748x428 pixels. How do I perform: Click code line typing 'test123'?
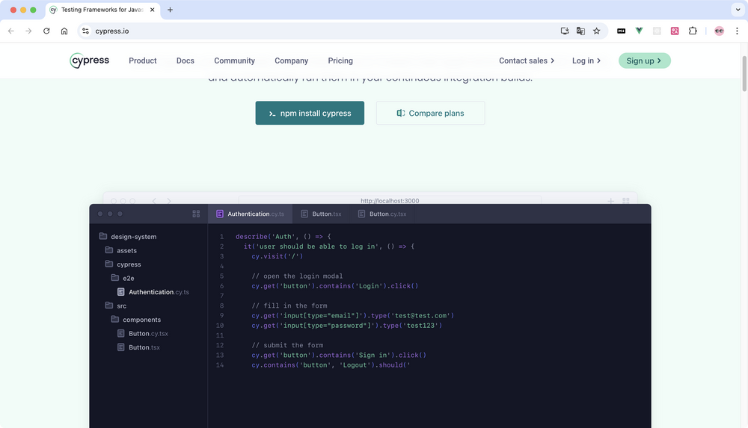click(347, 326)
